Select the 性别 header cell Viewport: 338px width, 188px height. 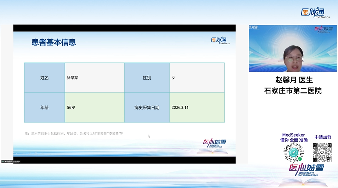(x=147, y=78)
